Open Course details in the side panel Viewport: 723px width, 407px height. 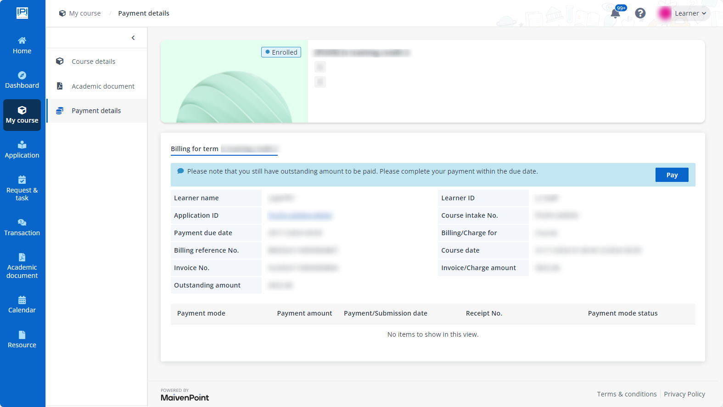click(x=97, y=62)
